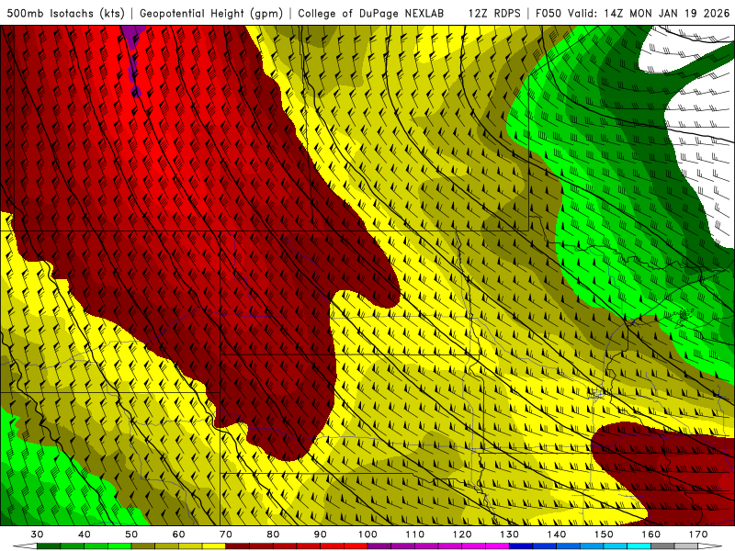Select the bright magenta colorbar swatch ending at 130
The height and width of the screenshot is (551, 735).
[x=497, y=546]
